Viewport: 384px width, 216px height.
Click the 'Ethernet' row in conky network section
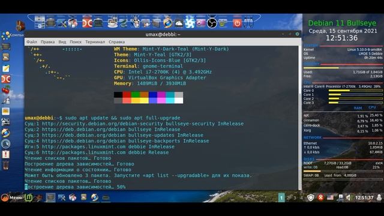pos(343,143)
